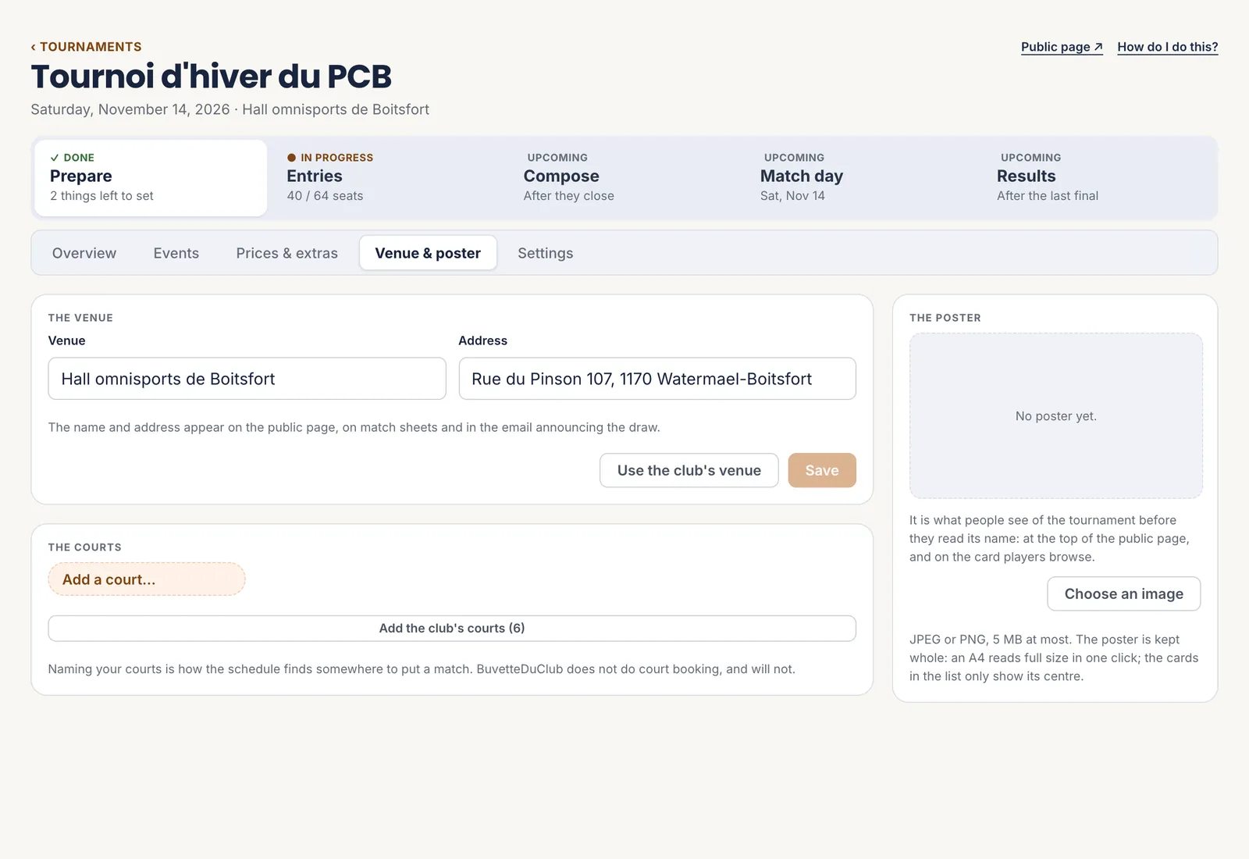The width and height of the screenshot is (1249, 859).
Task: Click the Venue name input field
Action: click(x=247, y=379)
